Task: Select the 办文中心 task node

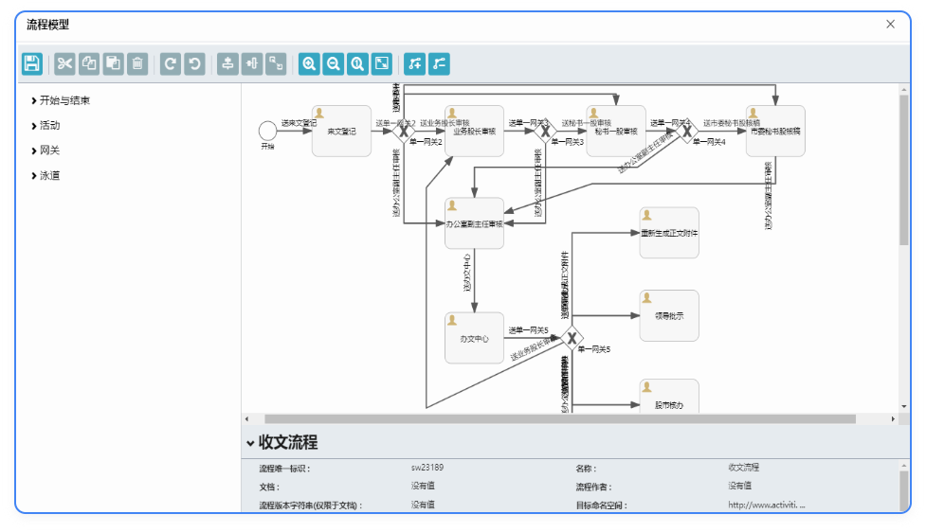Action: pos(474,337)
